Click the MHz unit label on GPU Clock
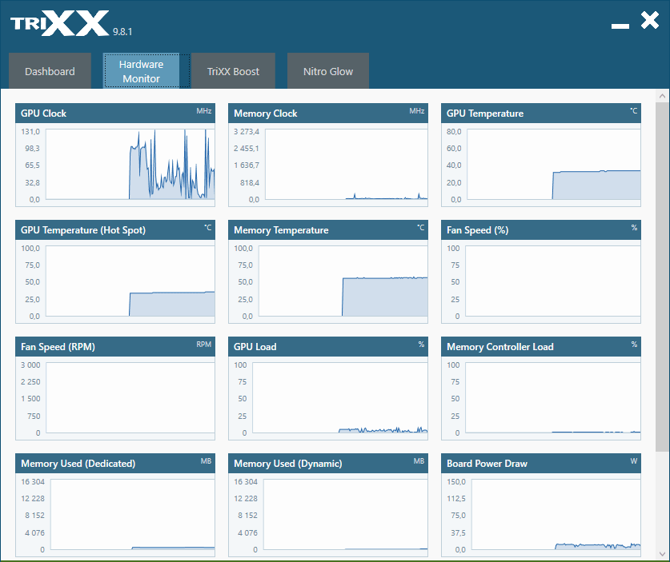Image resolution: width=670 pixels, height=562 pixels. [204, 111]
